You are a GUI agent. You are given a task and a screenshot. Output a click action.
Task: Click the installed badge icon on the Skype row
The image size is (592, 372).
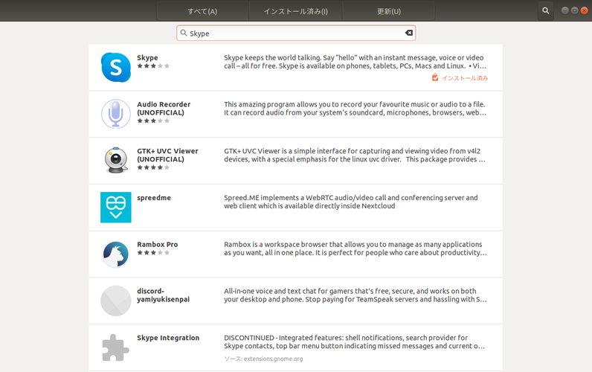pos(435,77)
